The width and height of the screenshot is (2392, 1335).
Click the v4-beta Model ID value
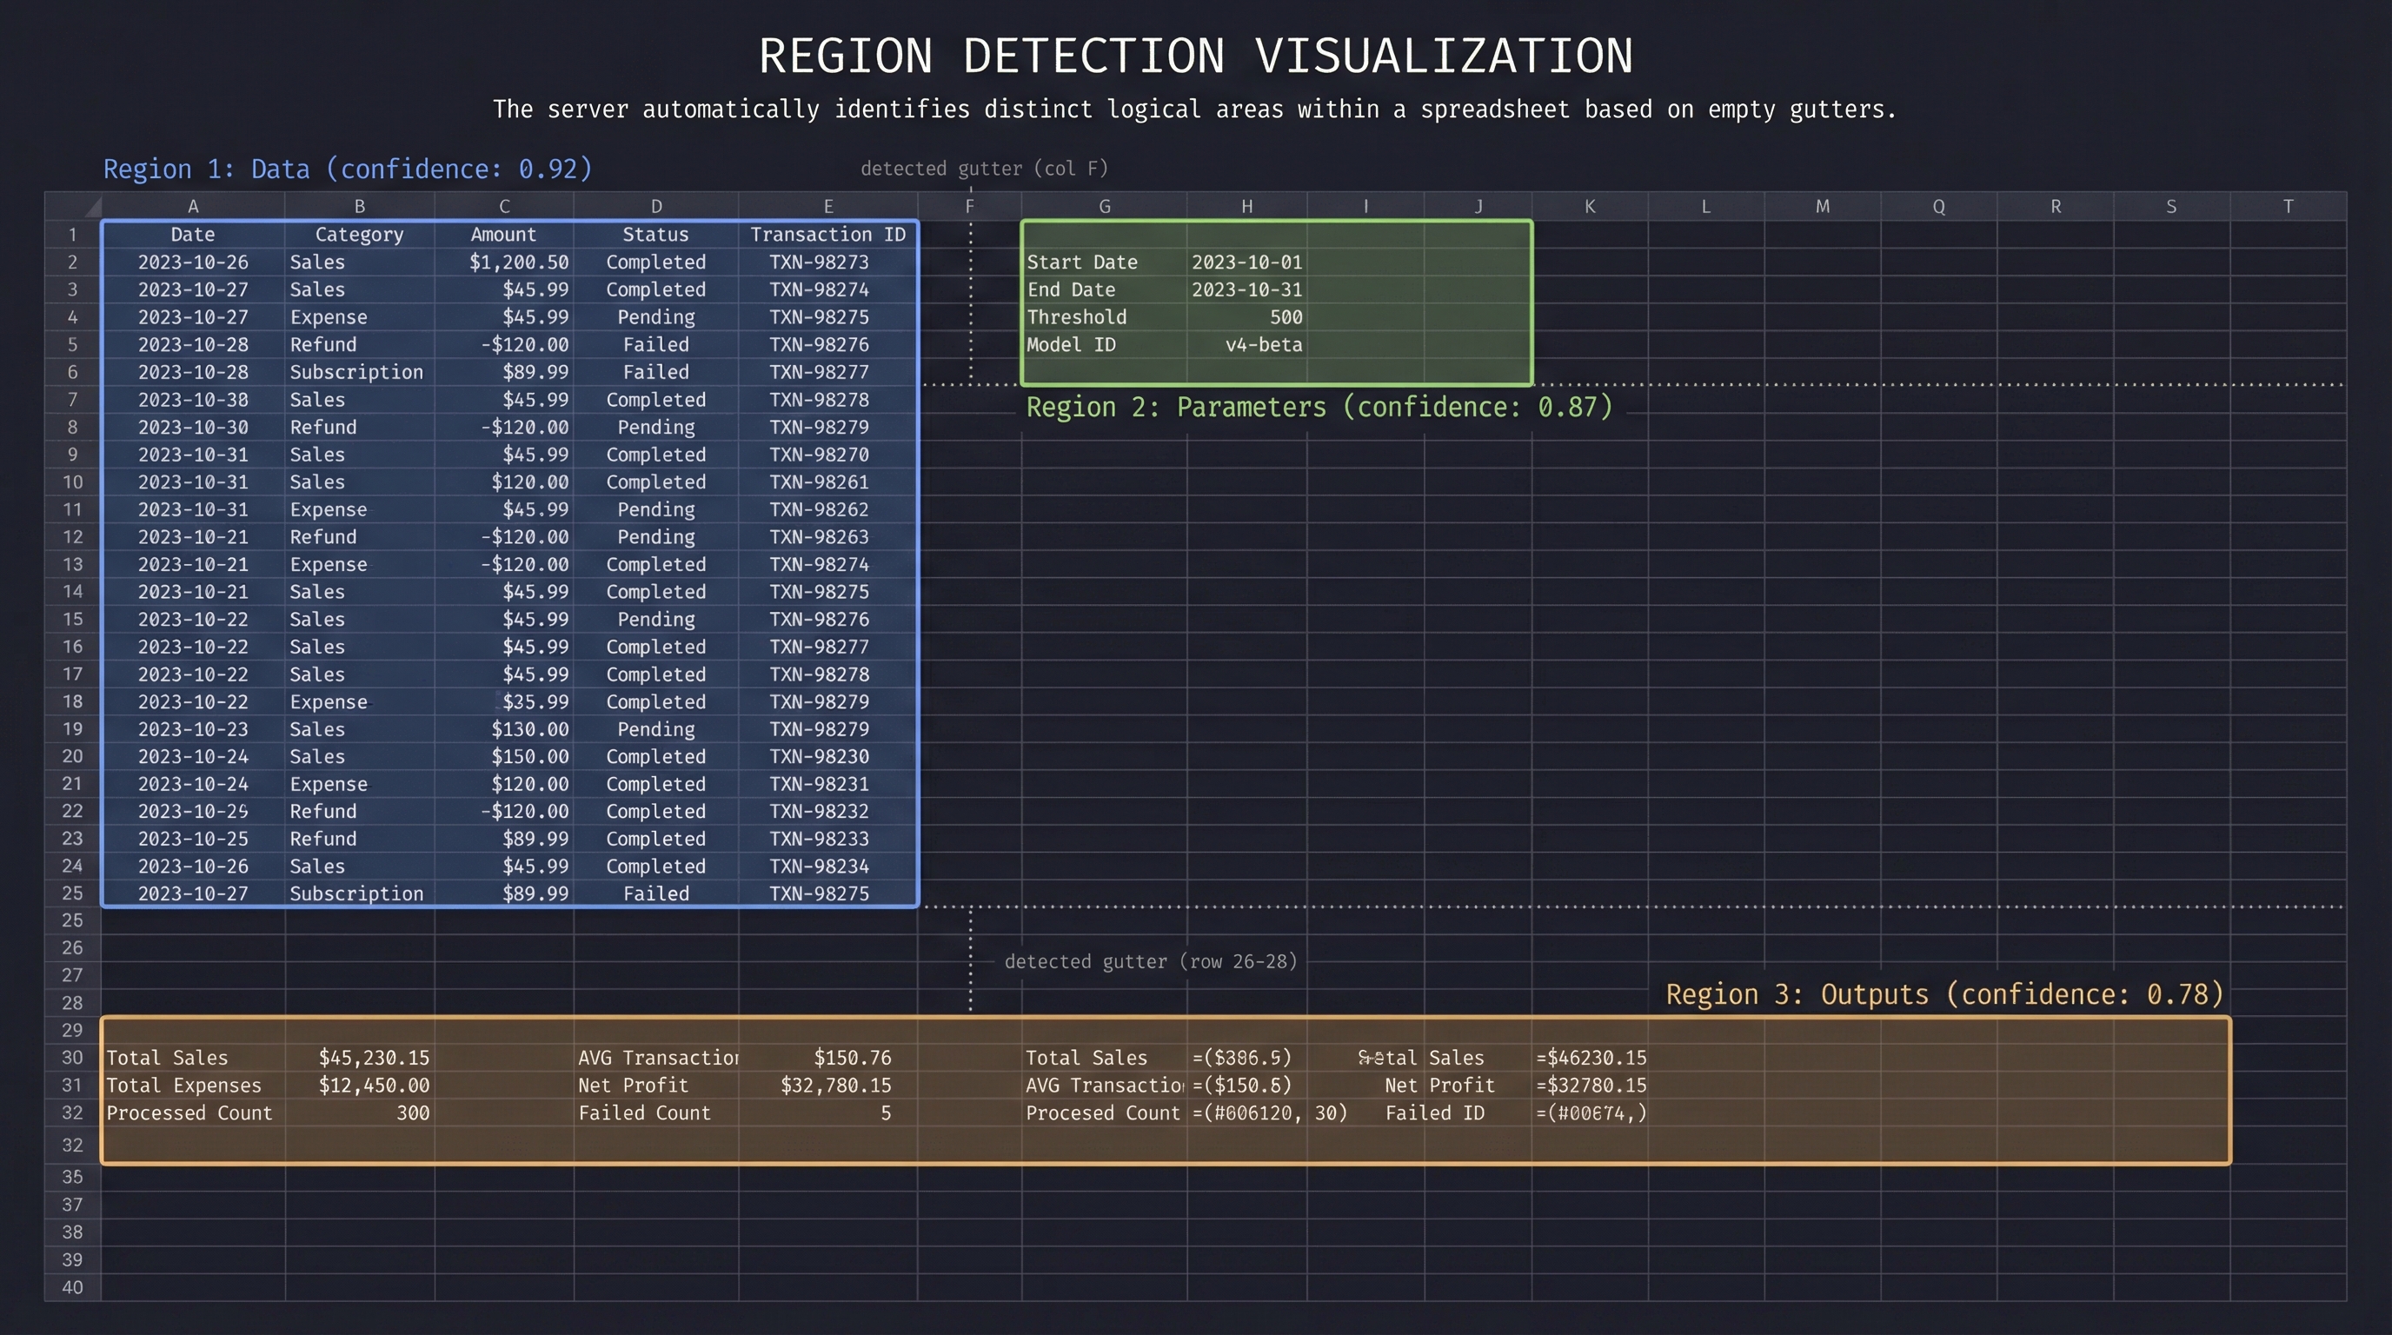[x=1263, y=345]
